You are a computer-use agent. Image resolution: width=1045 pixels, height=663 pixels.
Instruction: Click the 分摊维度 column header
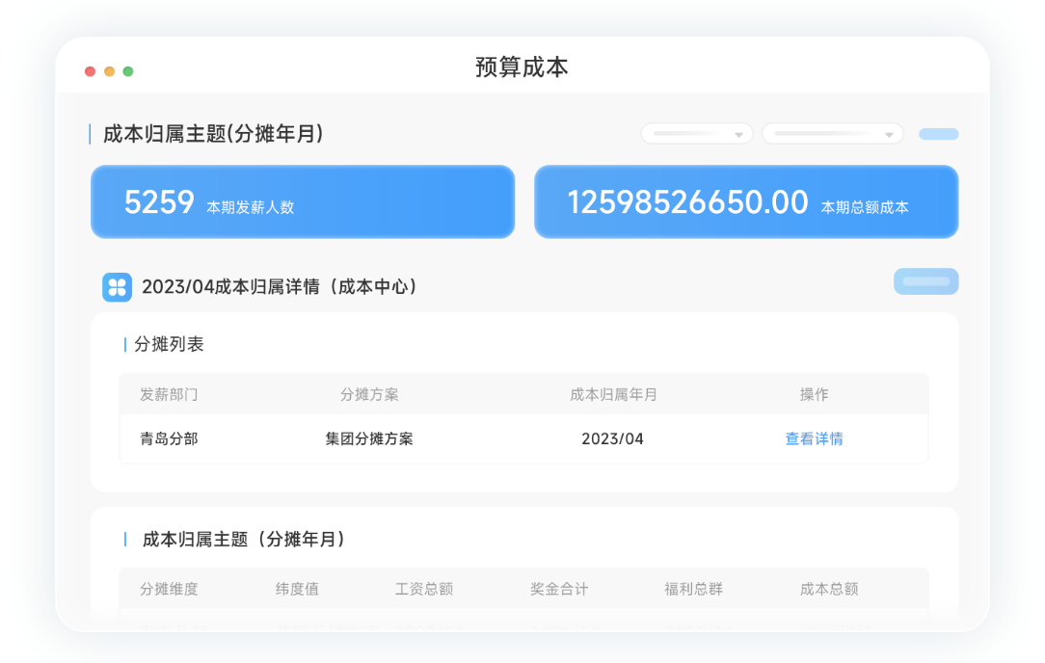[x=169, y=589]
